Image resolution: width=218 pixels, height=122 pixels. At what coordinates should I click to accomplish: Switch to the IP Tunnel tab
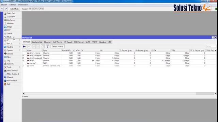(68, 42)
